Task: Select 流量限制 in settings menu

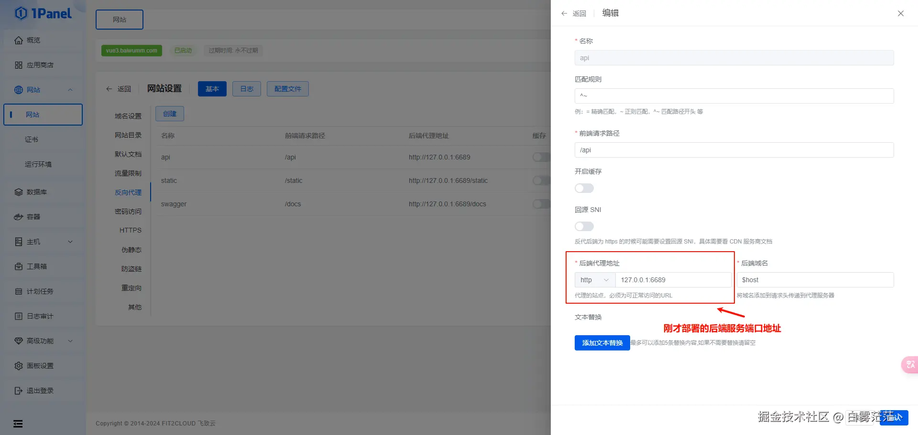Action: point(128,173)
